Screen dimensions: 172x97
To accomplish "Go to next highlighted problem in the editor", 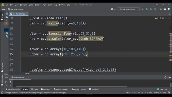I will click(170, 18).
